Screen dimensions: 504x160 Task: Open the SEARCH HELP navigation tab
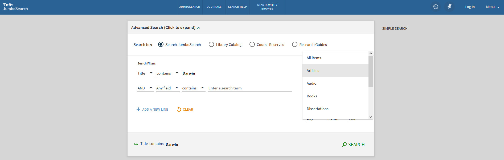(x=237, y=7)
